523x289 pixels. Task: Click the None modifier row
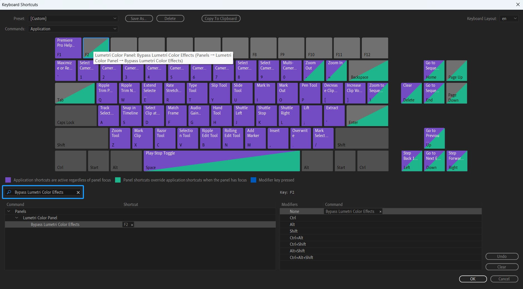click(x=381, y=211)
